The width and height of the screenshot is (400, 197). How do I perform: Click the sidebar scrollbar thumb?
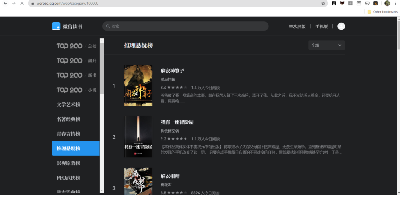[102, 68]
